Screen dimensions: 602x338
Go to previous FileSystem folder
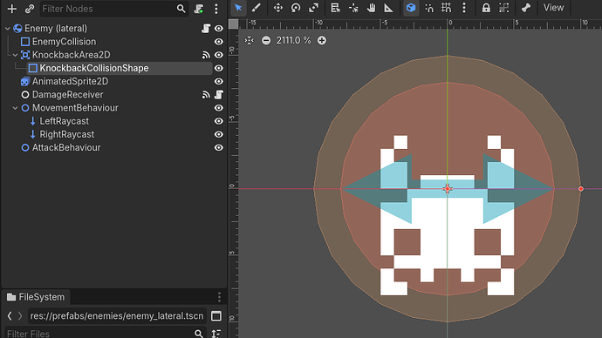[x=10, y=315]
